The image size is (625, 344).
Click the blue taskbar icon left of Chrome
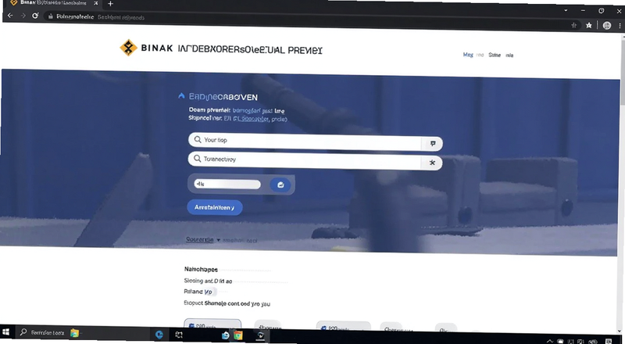pos(225,335)
